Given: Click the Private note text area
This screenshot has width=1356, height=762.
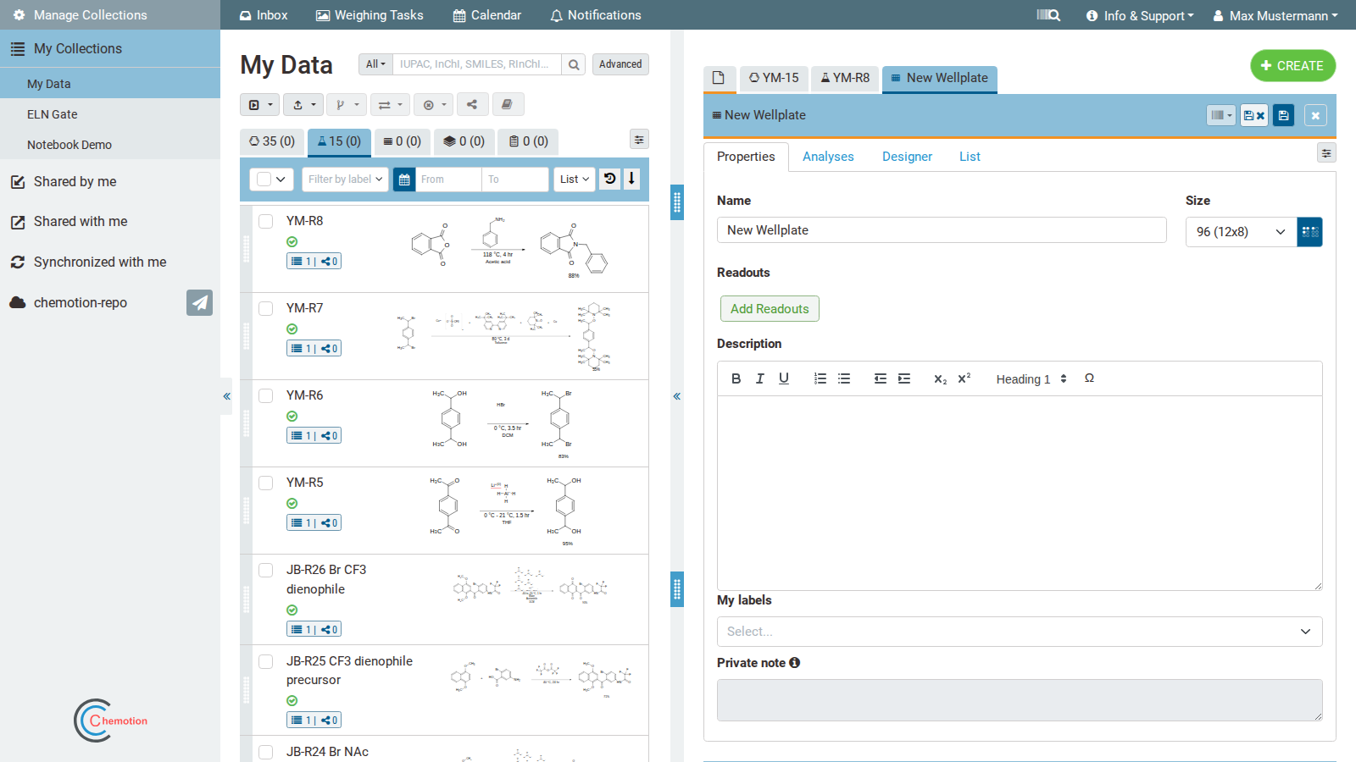Looking at the screenshot, I should pos(1020,700).
